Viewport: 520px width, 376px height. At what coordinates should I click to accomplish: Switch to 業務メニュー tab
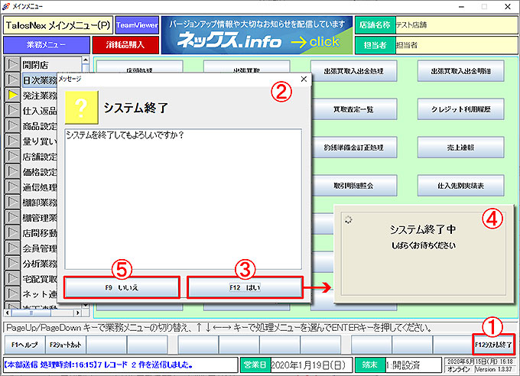coord(47,45)
